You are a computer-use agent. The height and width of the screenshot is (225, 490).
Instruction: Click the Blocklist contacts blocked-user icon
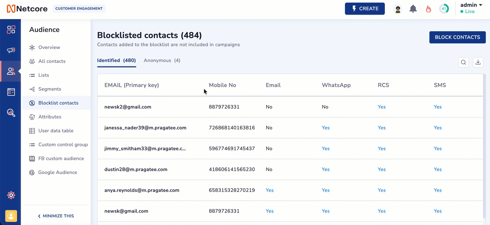[x=32, y=103]
